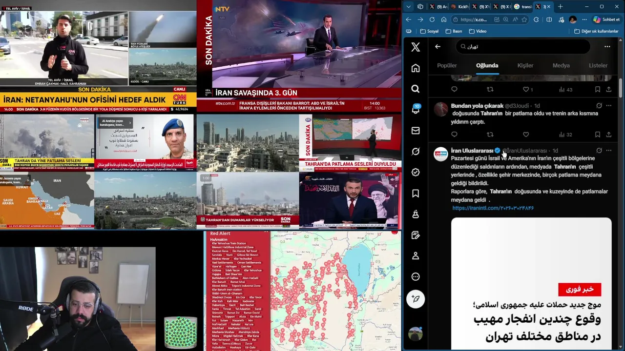Open new browser tab plus button

(561, 6)
